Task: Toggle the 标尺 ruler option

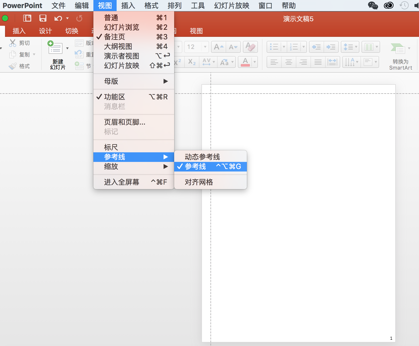Action: point(134,147)
